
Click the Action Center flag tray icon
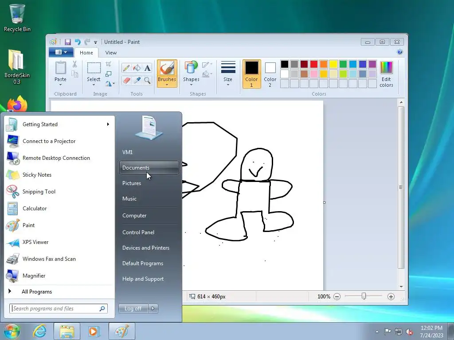[x=387, y=332]
